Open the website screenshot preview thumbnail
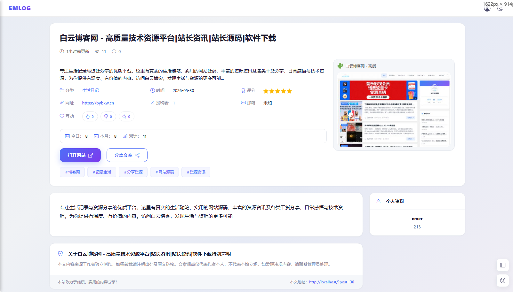513x292 pixels. point(394,110)
